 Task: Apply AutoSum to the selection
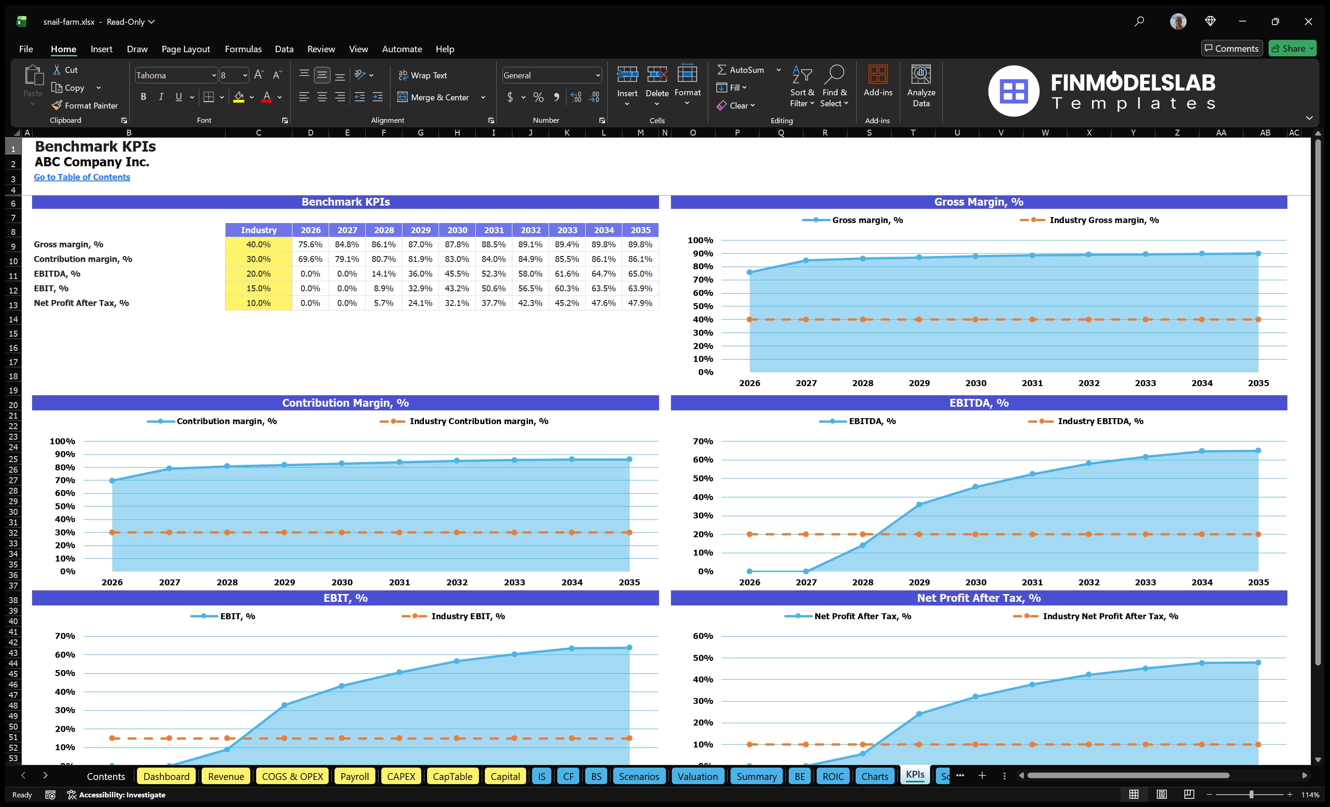tap(742, 69)
